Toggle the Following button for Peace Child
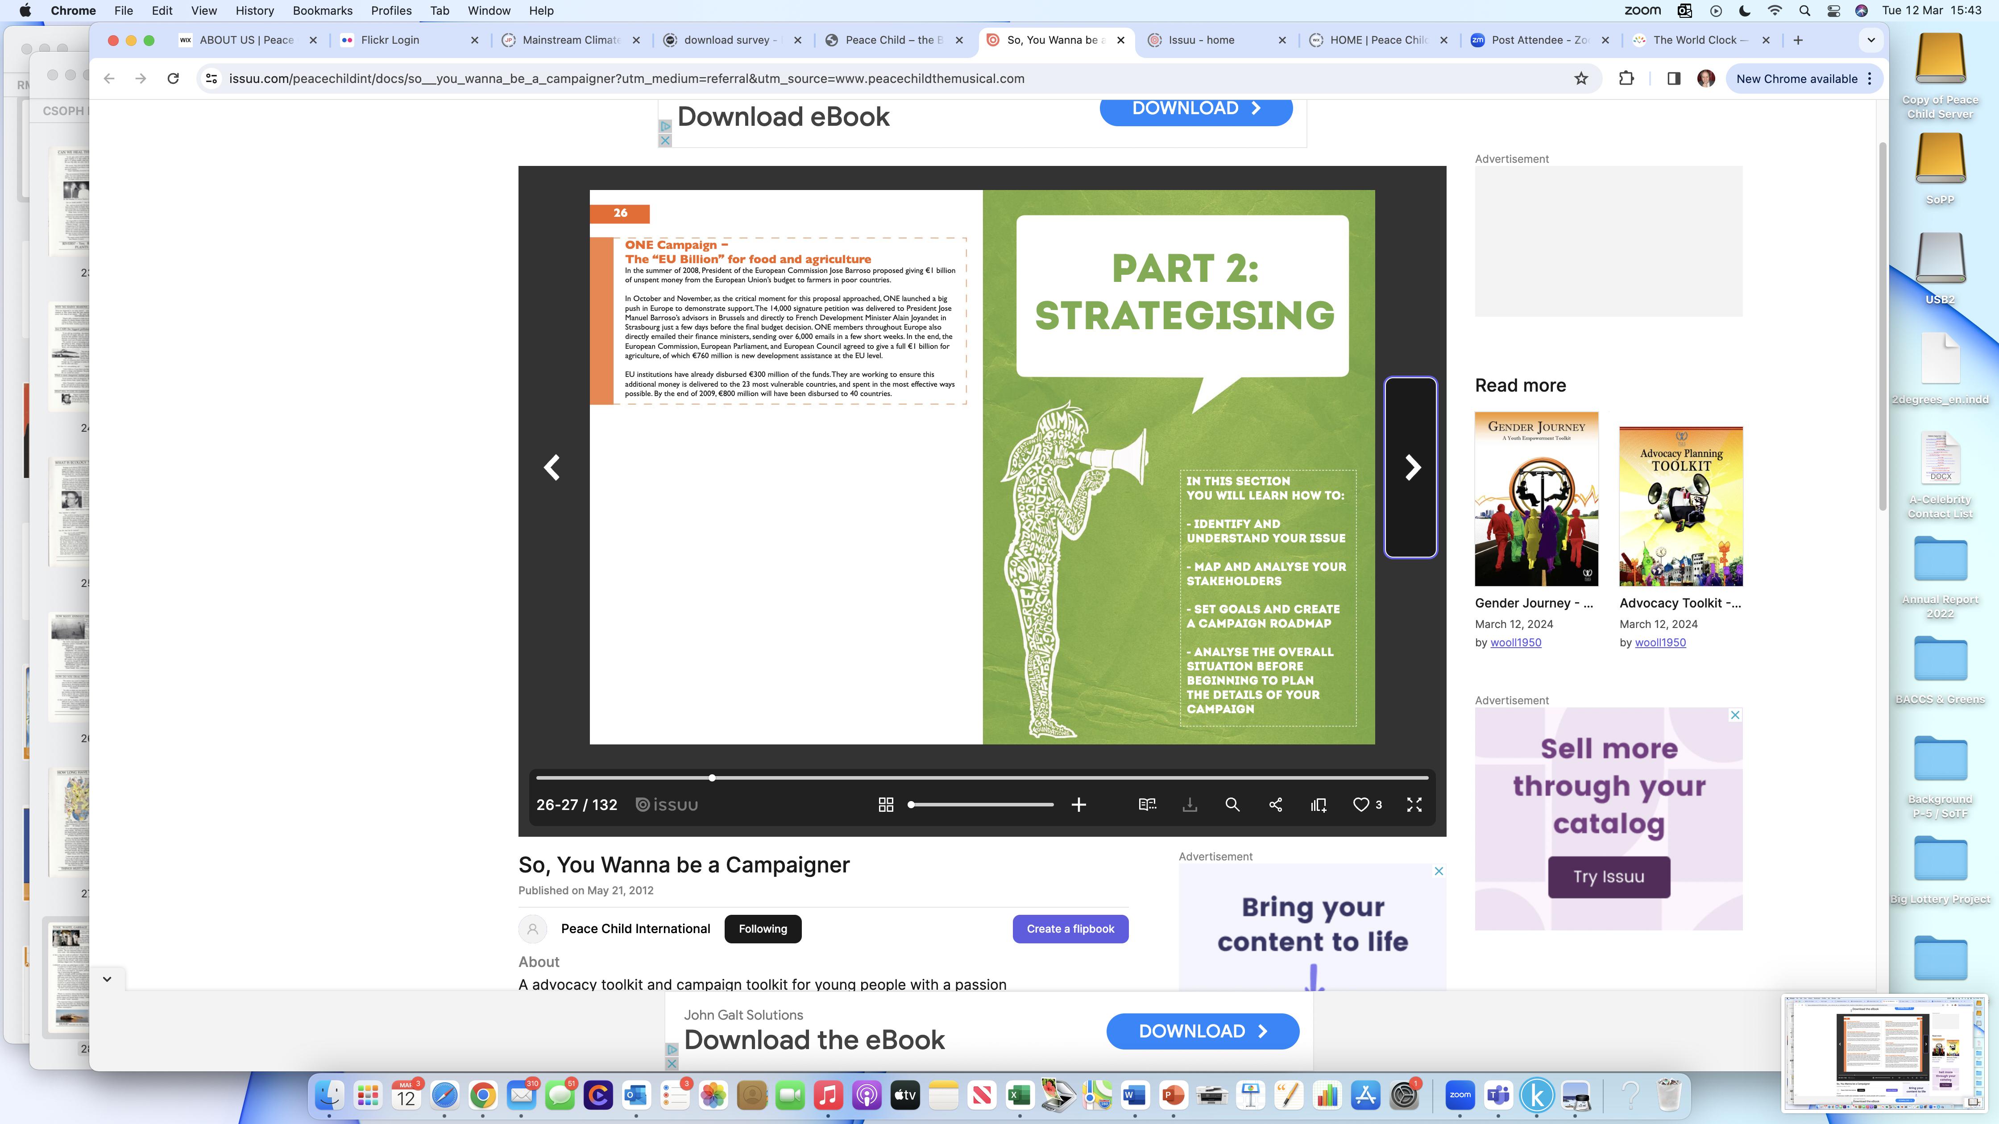The image size is (1999, 1124). [x=762, y=929]
